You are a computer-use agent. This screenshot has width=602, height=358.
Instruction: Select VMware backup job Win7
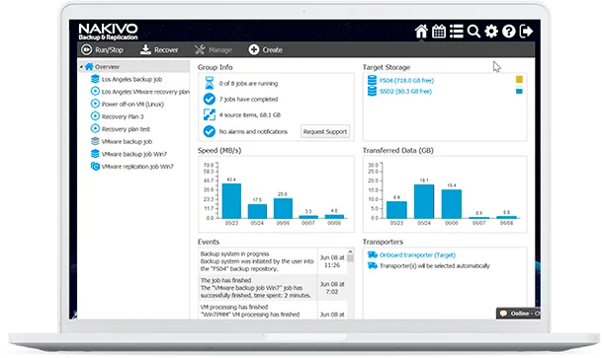click(134, 154)
